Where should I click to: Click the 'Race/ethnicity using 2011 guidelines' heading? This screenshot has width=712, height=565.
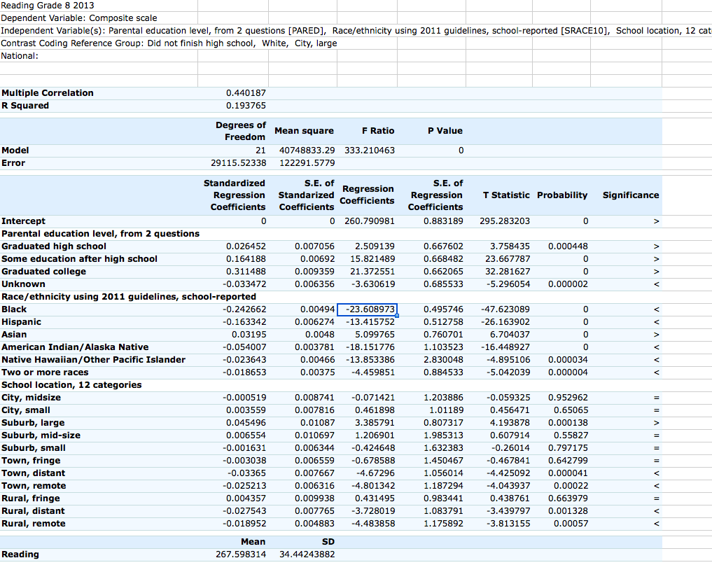tap(129, 297)
